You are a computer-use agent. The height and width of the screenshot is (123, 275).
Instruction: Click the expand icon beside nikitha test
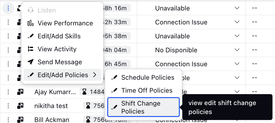20,106
